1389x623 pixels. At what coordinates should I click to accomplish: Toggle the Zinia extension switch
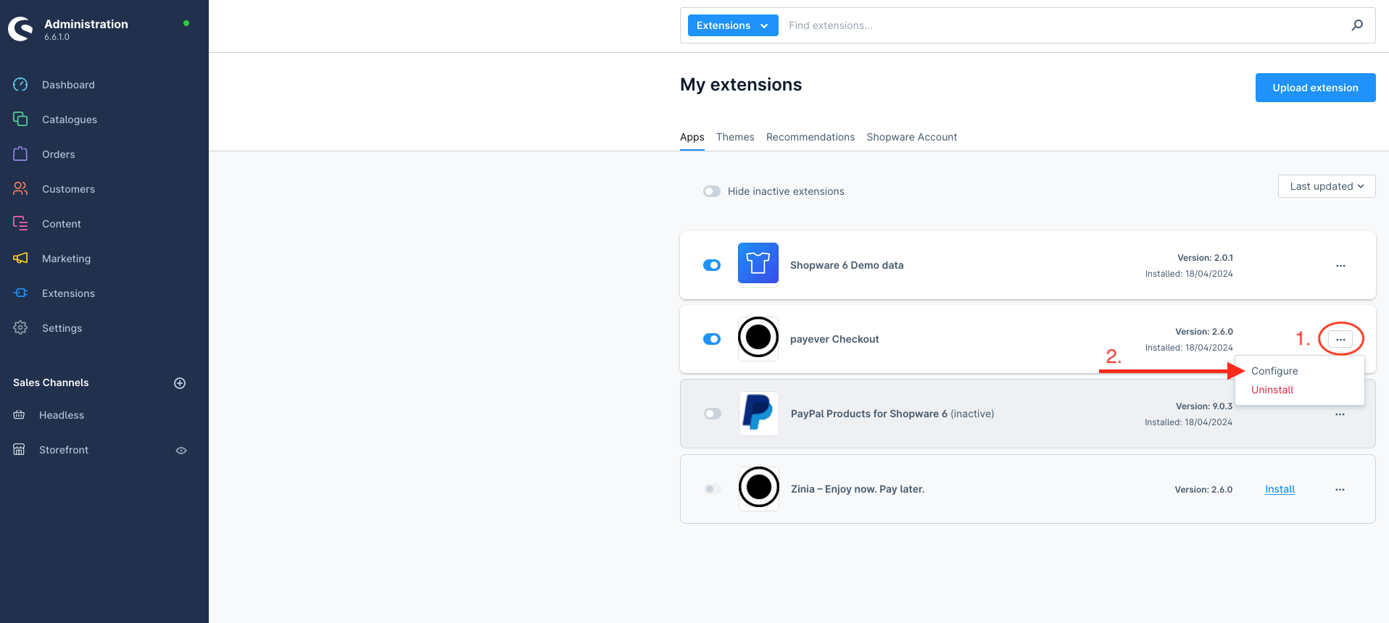(713, 489)
